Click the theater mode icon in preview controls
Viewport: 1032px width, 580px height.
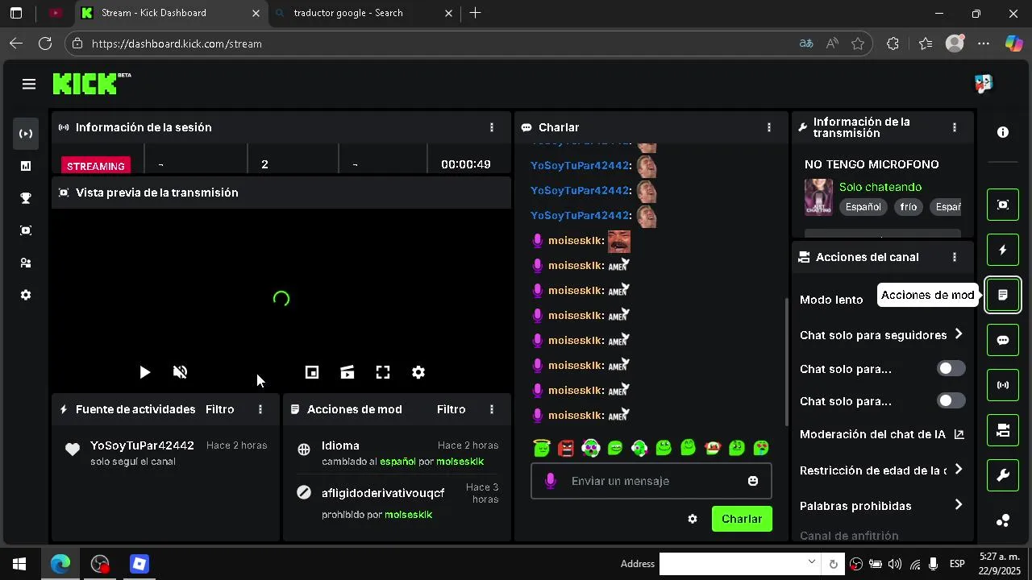coord(347,372)
